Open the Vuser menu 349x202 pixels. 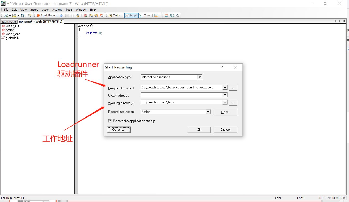(45, 10)
